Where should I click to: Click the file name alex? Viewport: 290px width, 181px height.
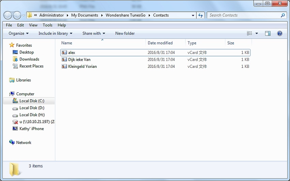click(72, 52)
